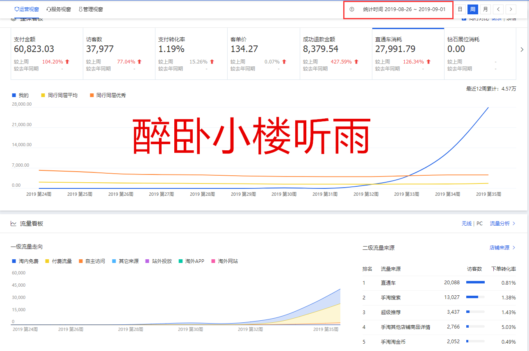Click the red up arrow in 直通车消耗 card
Screen dimensions: 529x351
pos(429,62)
